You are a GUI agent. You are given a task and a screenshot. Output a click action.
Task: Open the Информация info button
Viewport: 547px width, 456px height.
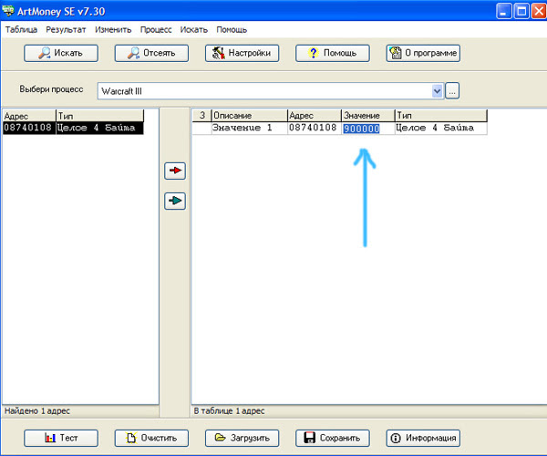coord(423,438)
